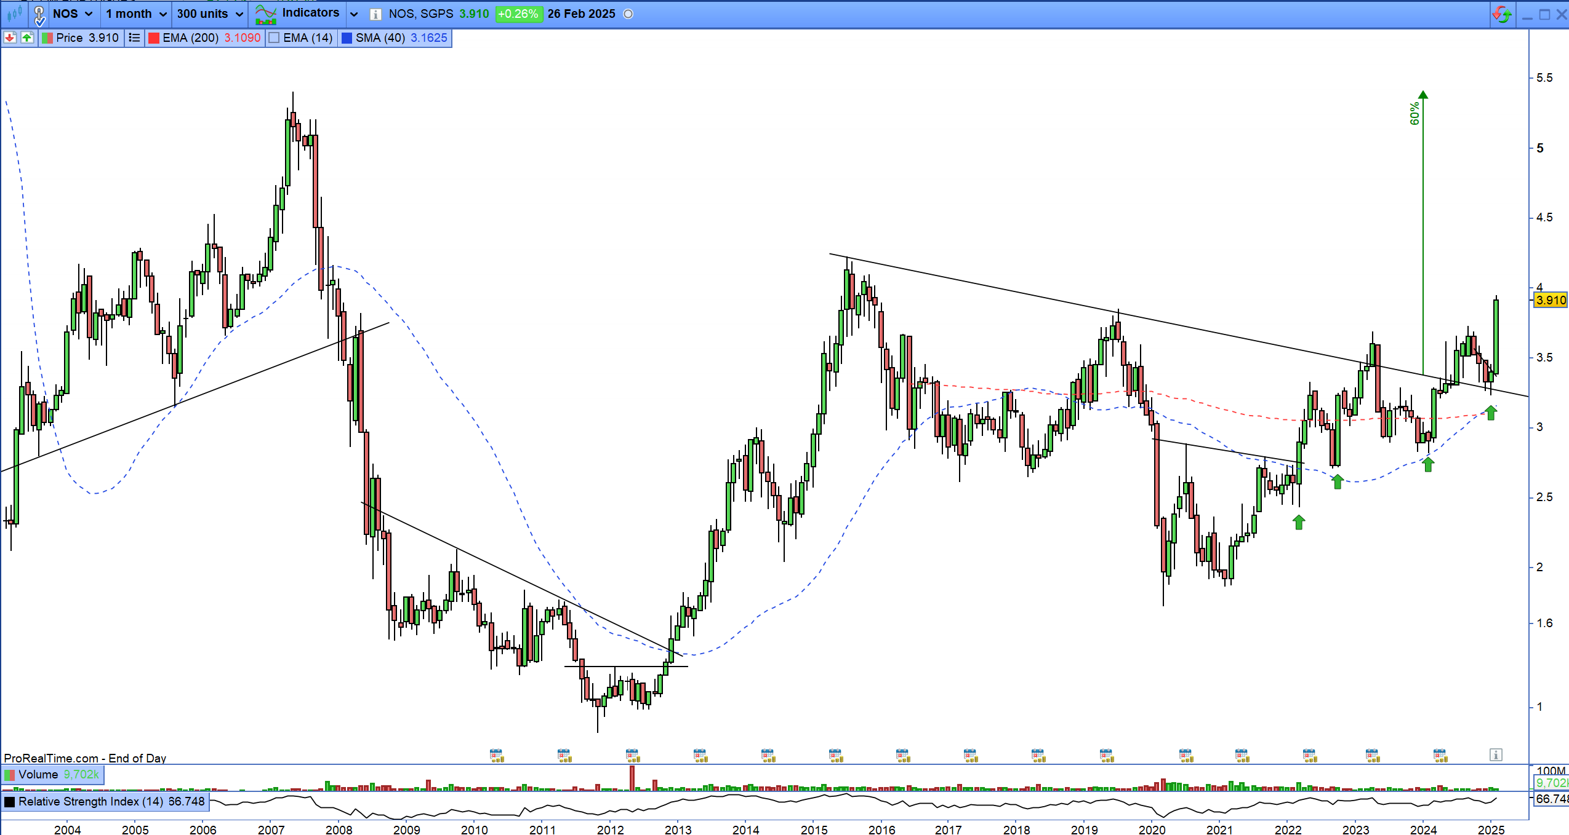The height and width of the screenshot is (835, 1569).
Task: Open the Indicators panel icon
Action: tap(266, 14)
